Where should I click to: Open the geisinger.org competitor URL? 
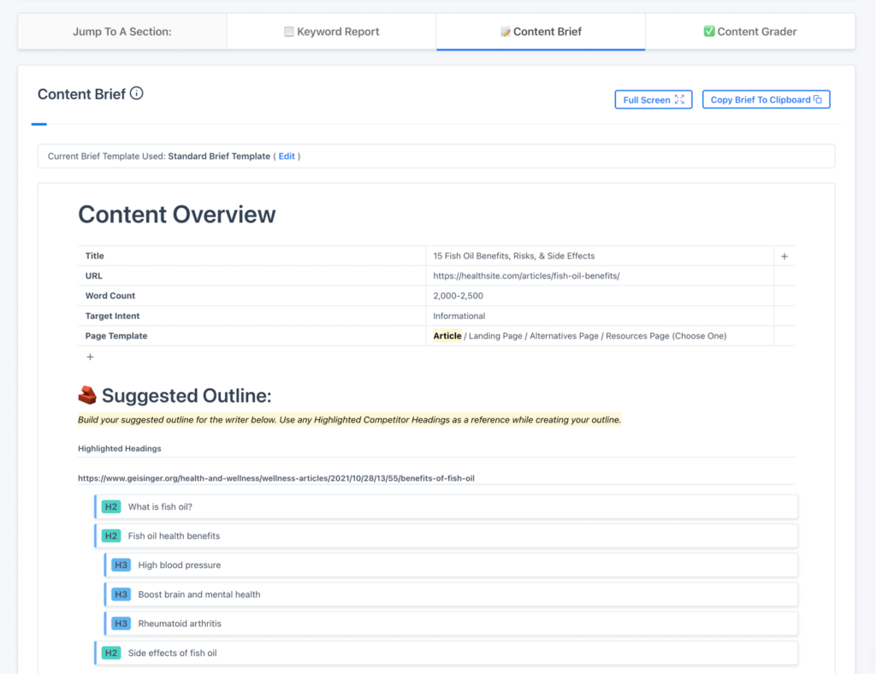pyautogui.click(x=276, y=478)
